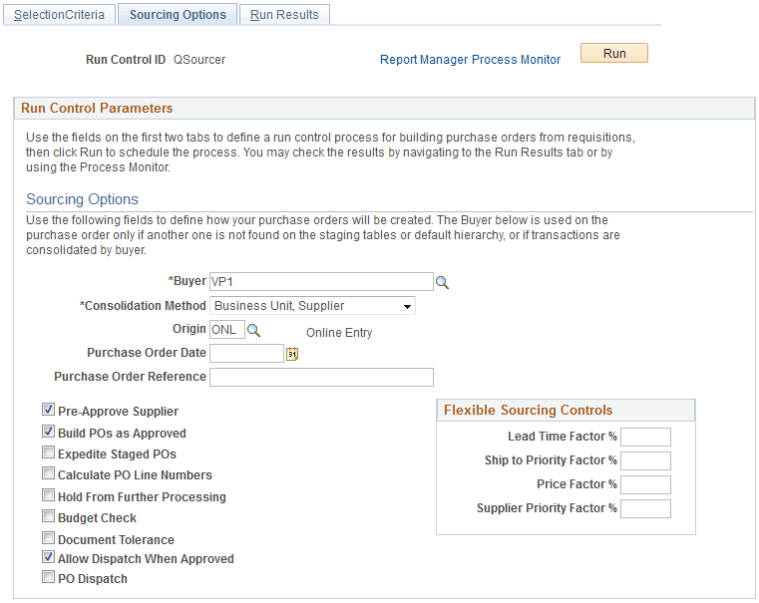Switch to the SelectionCriteria tab
The height and width of the screenshot is (603, 759).
pyautogui.click(x=59, y=15)
